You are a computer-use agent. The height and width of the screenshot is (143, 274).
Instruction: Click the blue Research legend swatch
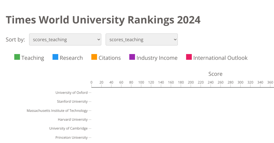tap(55, 57)
